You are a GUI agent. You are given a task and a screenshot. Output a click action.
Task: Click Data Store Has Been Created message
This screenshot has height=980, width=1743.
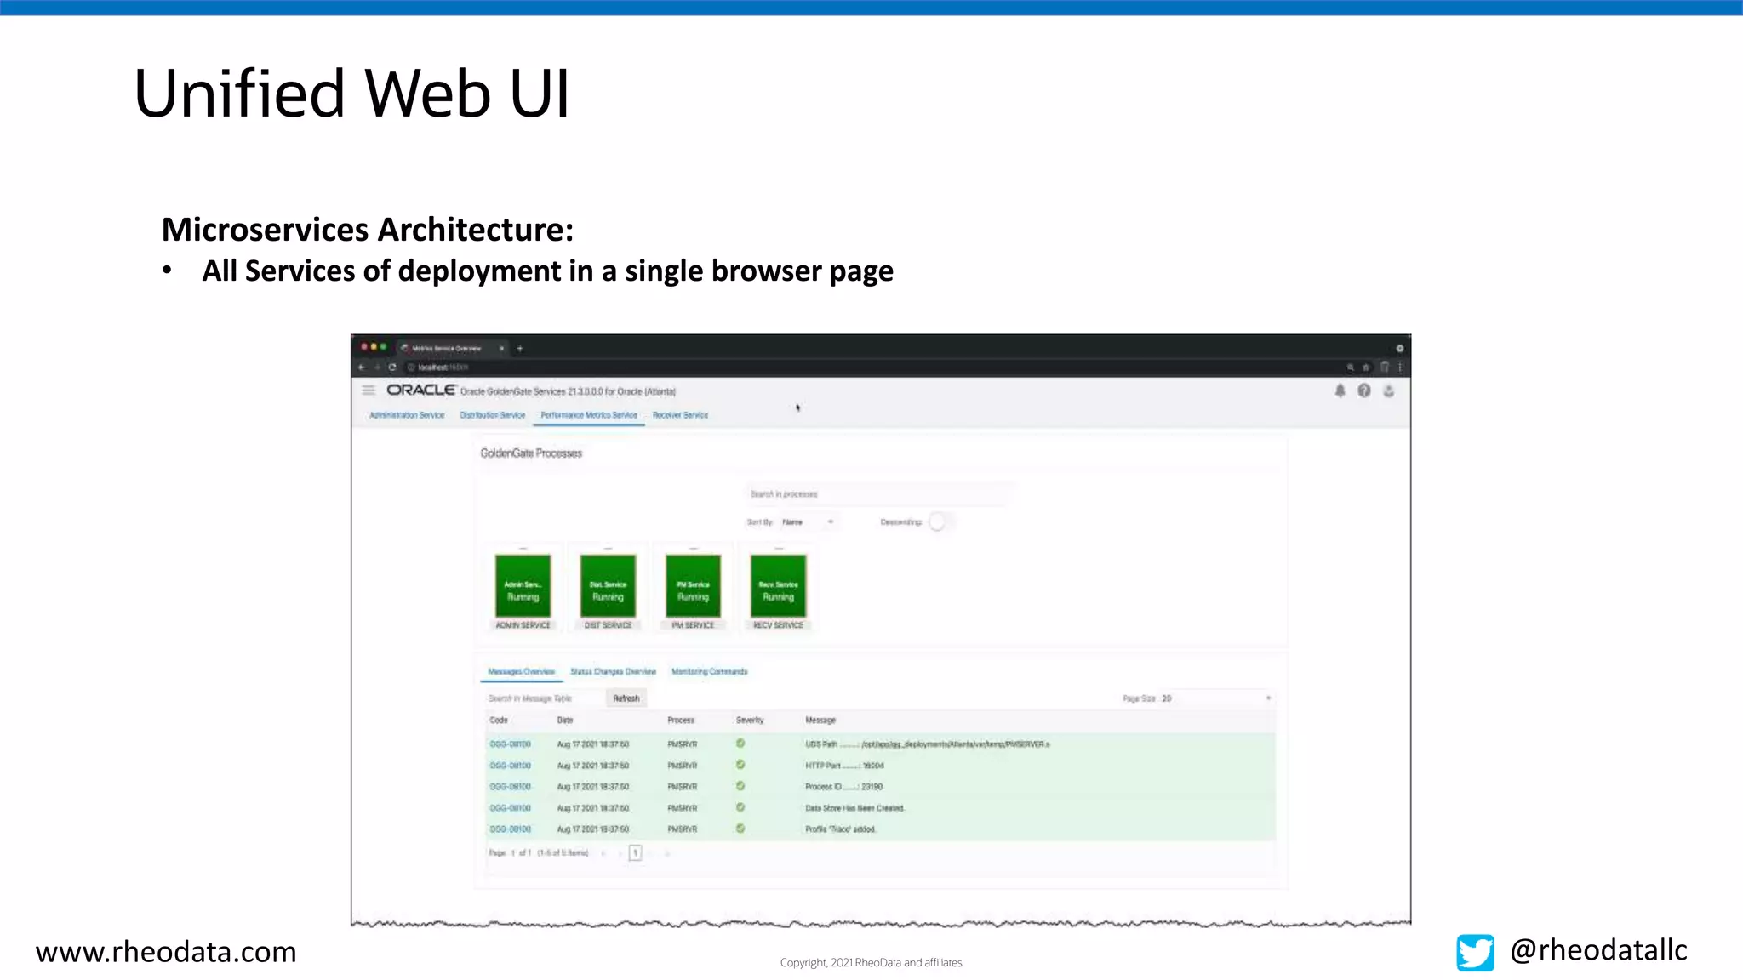click(854, 808)
